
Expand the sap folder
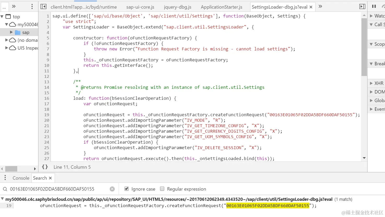tap(11, 32)
